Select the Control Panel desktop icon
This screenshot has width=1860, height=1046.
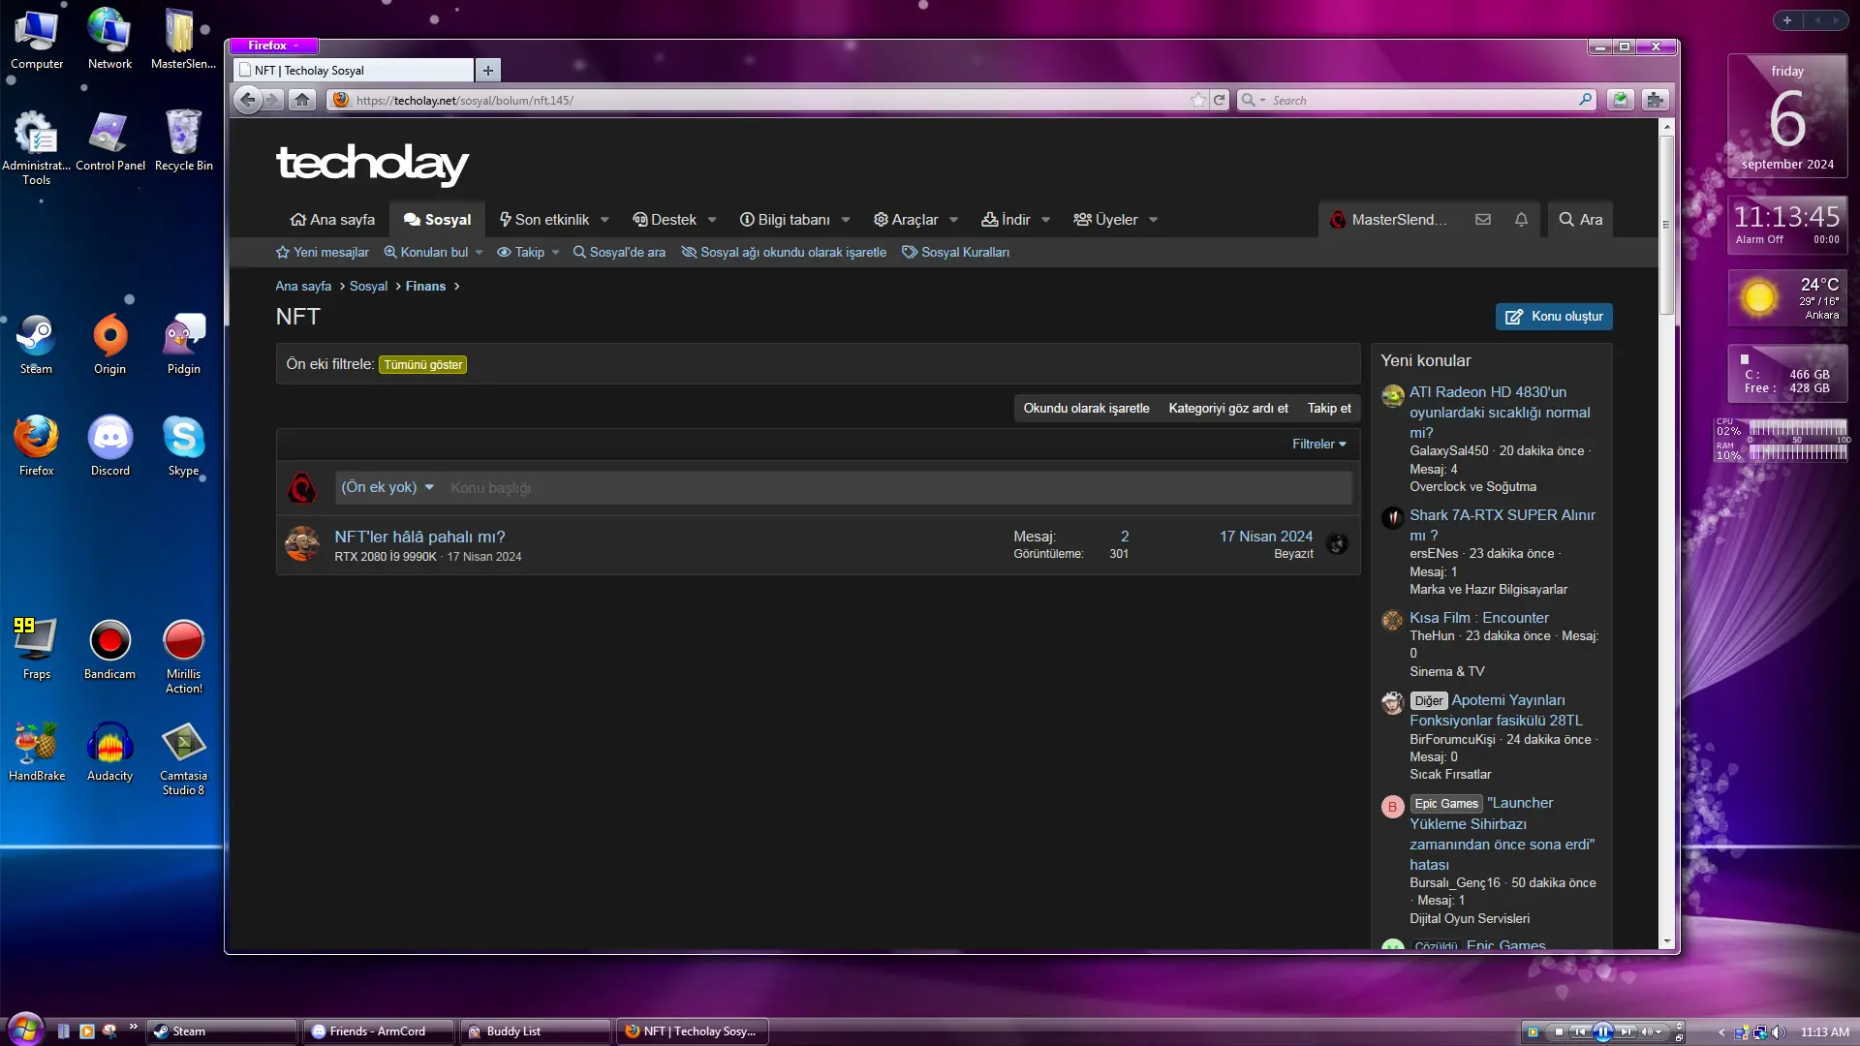(x=109, y=140)
